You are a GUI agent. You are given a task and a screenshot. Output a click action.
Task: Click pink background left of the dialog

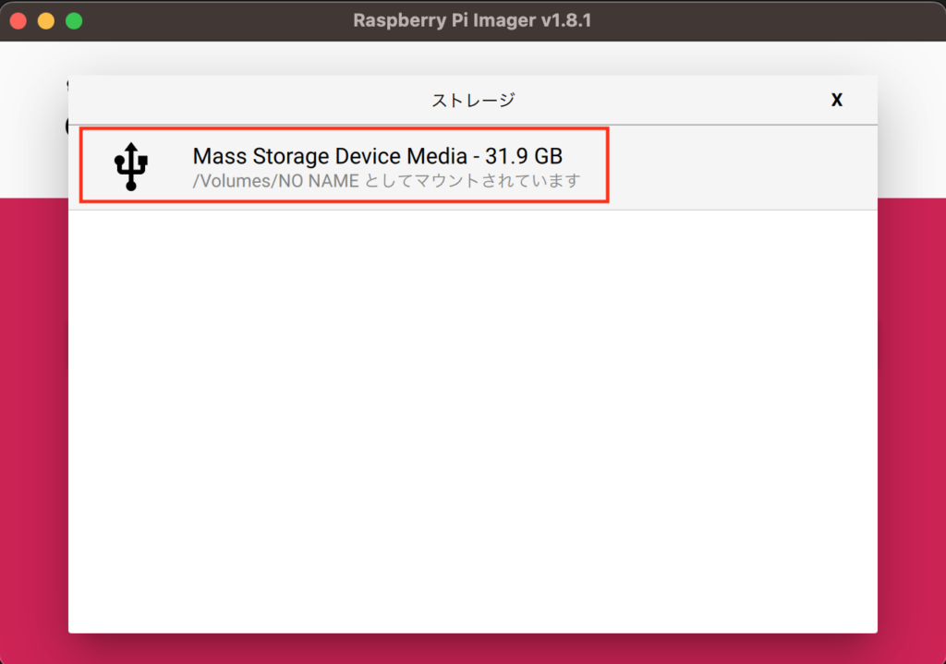(34, 422)
